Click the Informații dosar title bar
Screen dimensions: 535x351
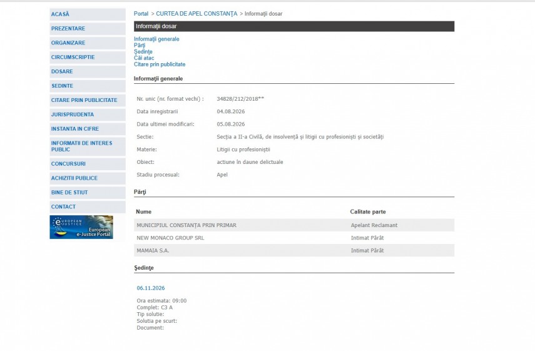click(x=293, y=26)
